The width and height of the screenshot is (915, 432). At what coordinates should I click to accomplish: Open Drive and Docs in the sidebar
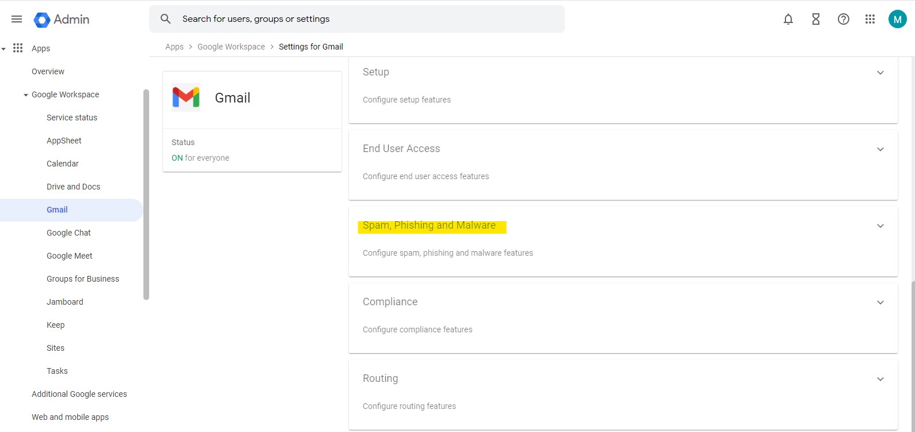[x=73, y=187]
